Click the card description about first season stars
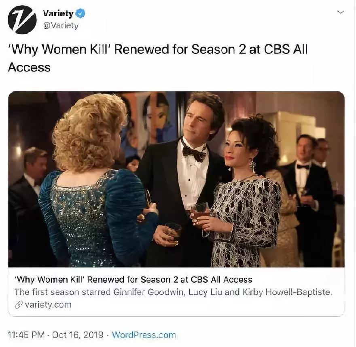The height and width of the screenshot is (347, 356). 174,292
